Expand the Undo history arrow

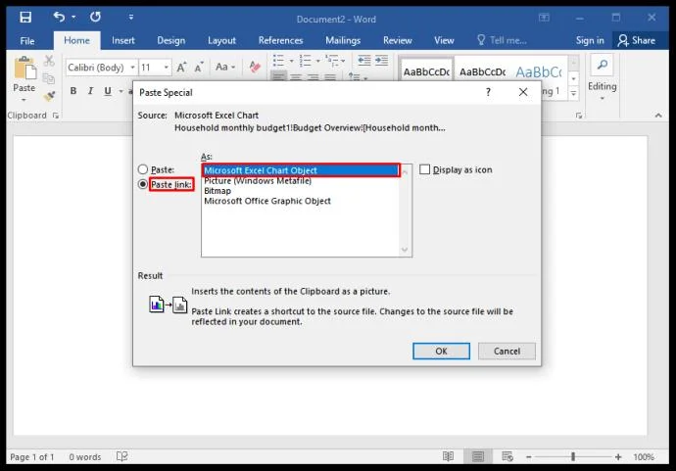(x=73, y=17)
